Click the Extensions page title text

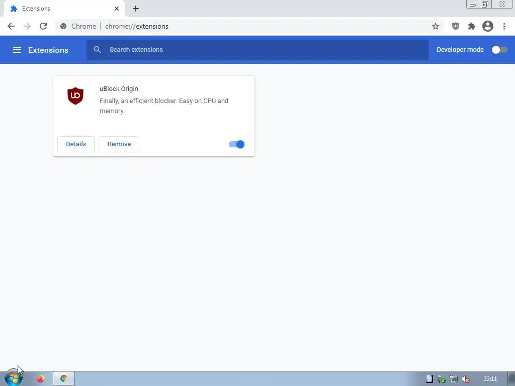click(x=48, y=50)
